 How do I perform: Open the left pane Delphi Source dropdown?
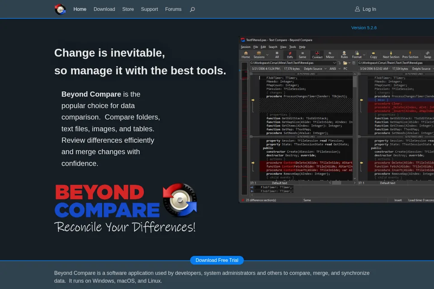click(x=325, y=69)
